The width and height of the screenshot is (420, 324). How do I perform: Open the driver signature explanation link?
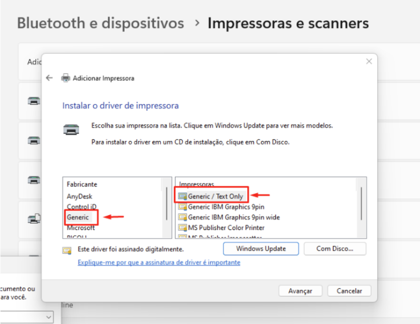159,262
